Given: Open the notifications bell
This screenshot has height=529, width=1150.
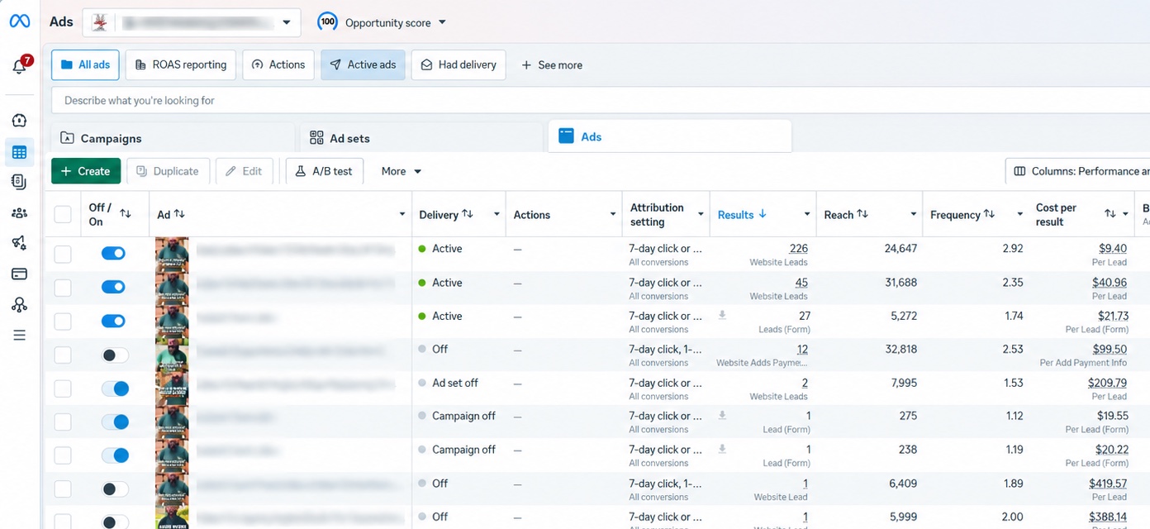Looking at the screenshot, I should coord(20,66).
